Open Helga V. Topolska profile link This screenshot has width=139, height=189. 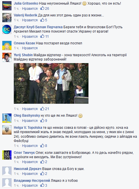(28, 128)
